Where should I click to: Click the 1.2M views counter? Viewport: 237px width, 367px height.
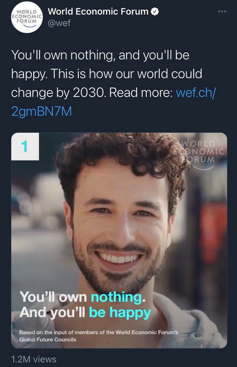[x=34, y=359]
